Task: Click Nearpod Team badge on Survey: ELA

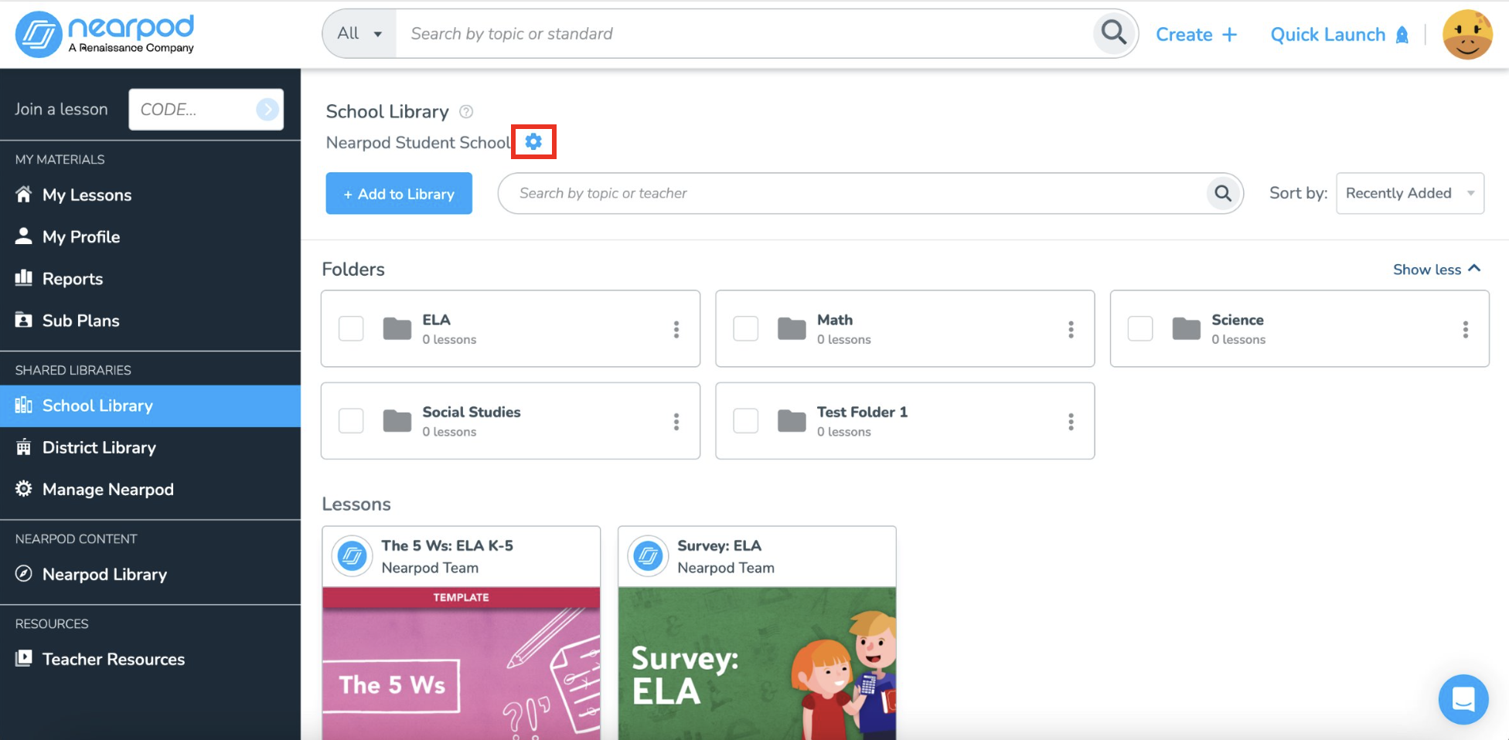Action: 648,556
